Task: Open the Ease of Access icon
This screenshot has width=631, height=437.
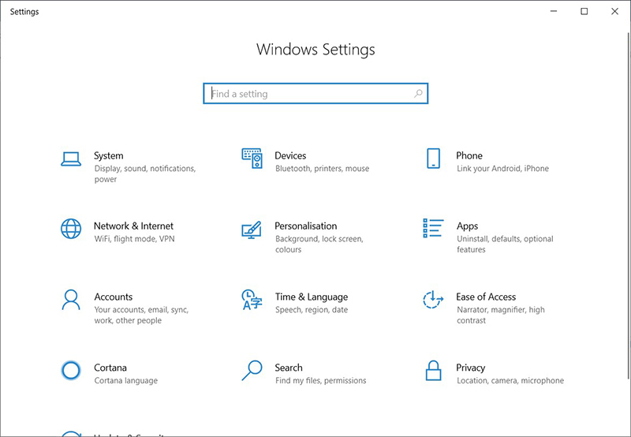Action: point(433,300)
